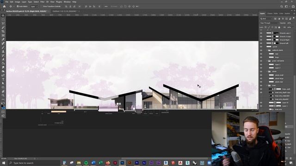Select the Move tool in left toolbar
The width and height of the screenshot is (296, 166).
click(x=3, y=15)
